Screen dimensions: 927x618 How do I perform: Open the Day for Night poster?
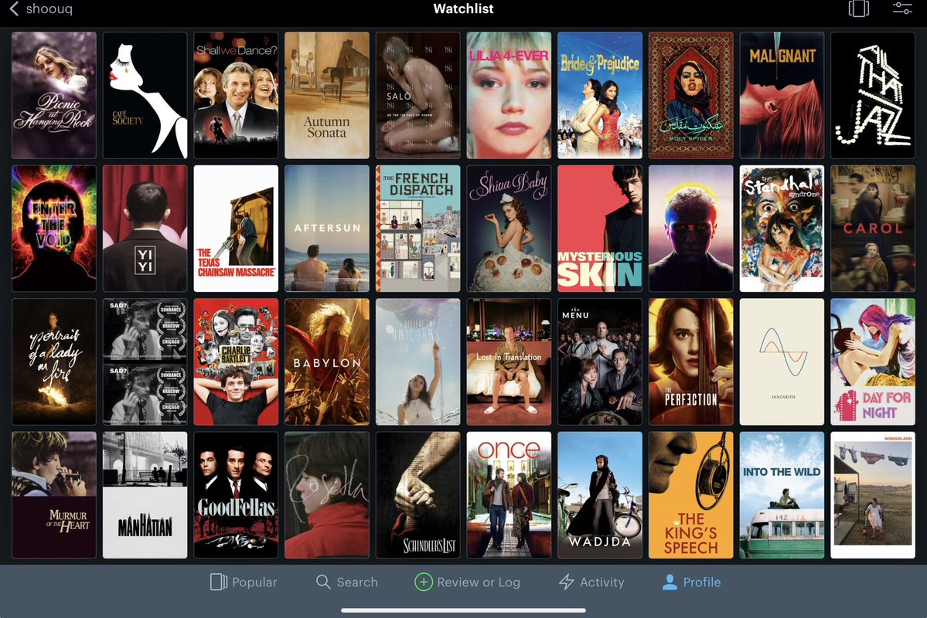(873, 362)
